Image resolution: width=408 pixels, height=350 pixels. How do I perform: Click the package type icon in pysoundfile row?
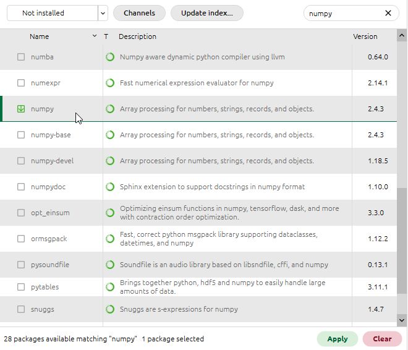click(x=110, y=265)
